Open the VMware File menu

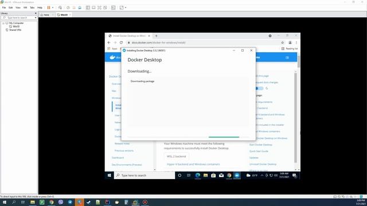(4, 7)
